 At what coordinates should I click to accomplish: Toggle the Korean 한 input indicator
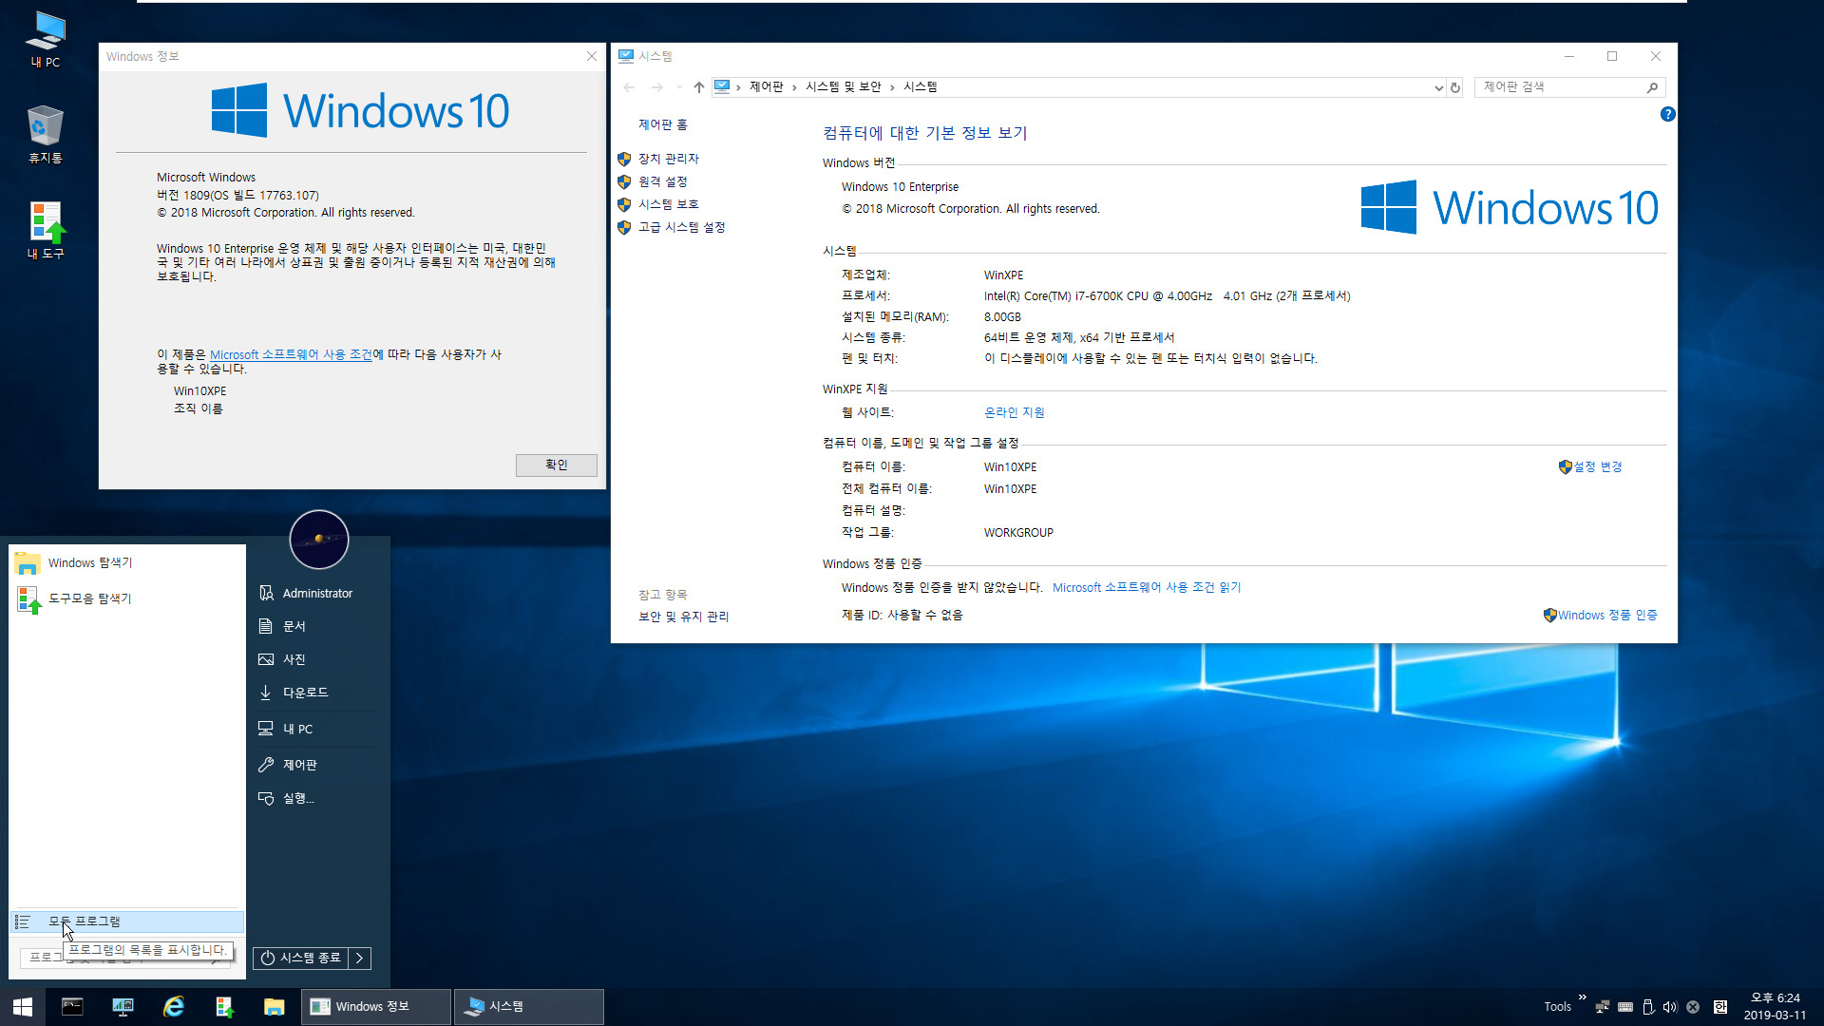1720,1007
